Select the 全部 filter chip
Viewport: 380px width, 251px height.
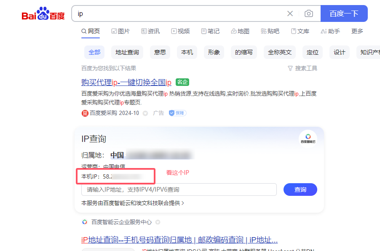click(94, 52)
